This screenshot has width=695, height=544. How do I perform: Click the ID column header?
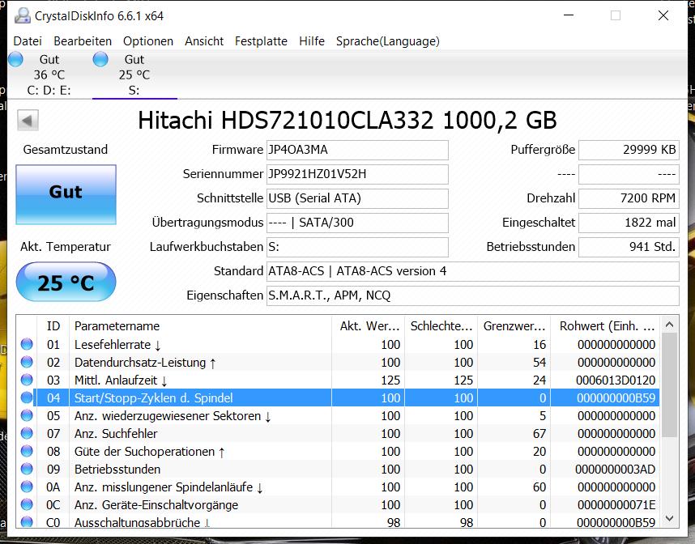click(x=53, y=326)
